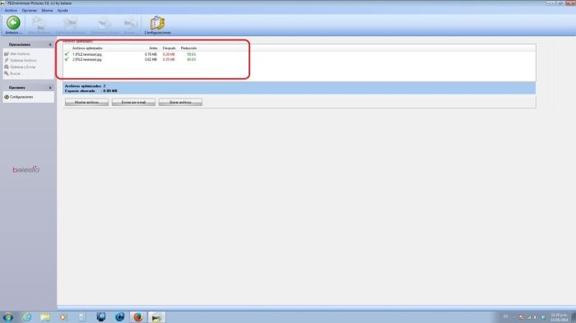Viewport: 576px width, 323px height.
Task: Open Configuraciones from the toolbar clipboard icon
Action: tap(157, 25)
